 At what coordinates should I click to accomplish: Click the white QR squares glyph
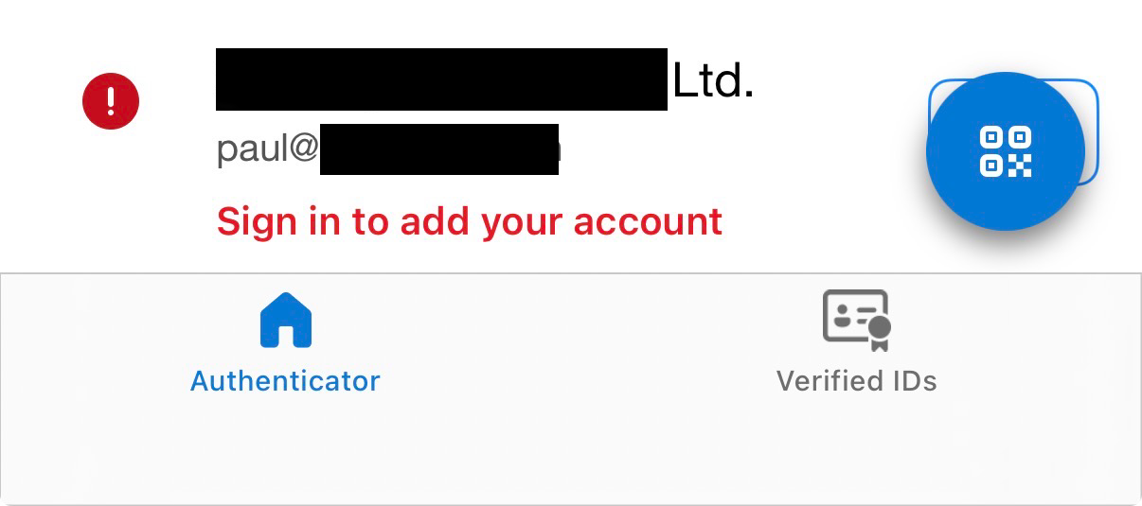pos(1005,151)
